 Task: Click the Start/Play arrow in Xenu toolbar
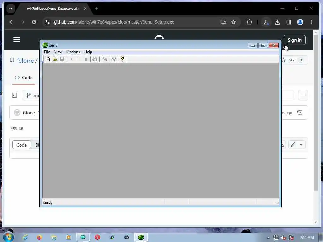[71, 59]
